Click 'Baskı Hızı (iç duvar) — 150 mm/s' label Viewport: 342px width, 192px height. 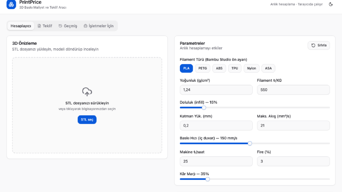208,138
